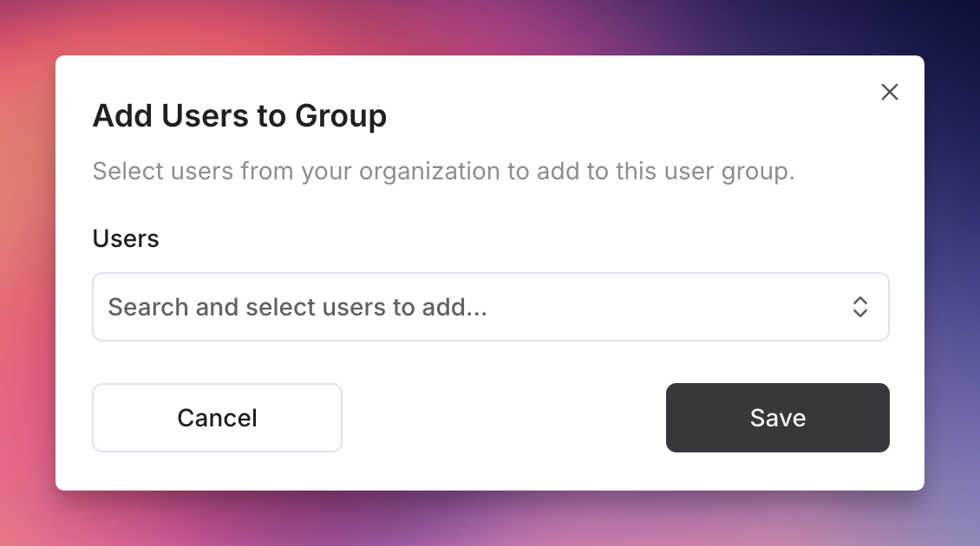
Task: Save the selected users to the group
Action: click(x=778, y=418)
